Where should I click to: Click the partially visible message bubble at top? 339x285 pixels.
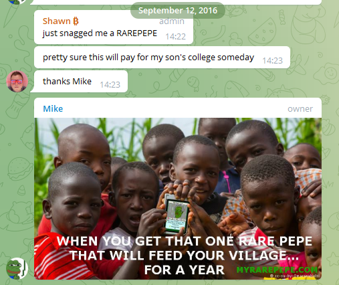(x=176, y=2)
